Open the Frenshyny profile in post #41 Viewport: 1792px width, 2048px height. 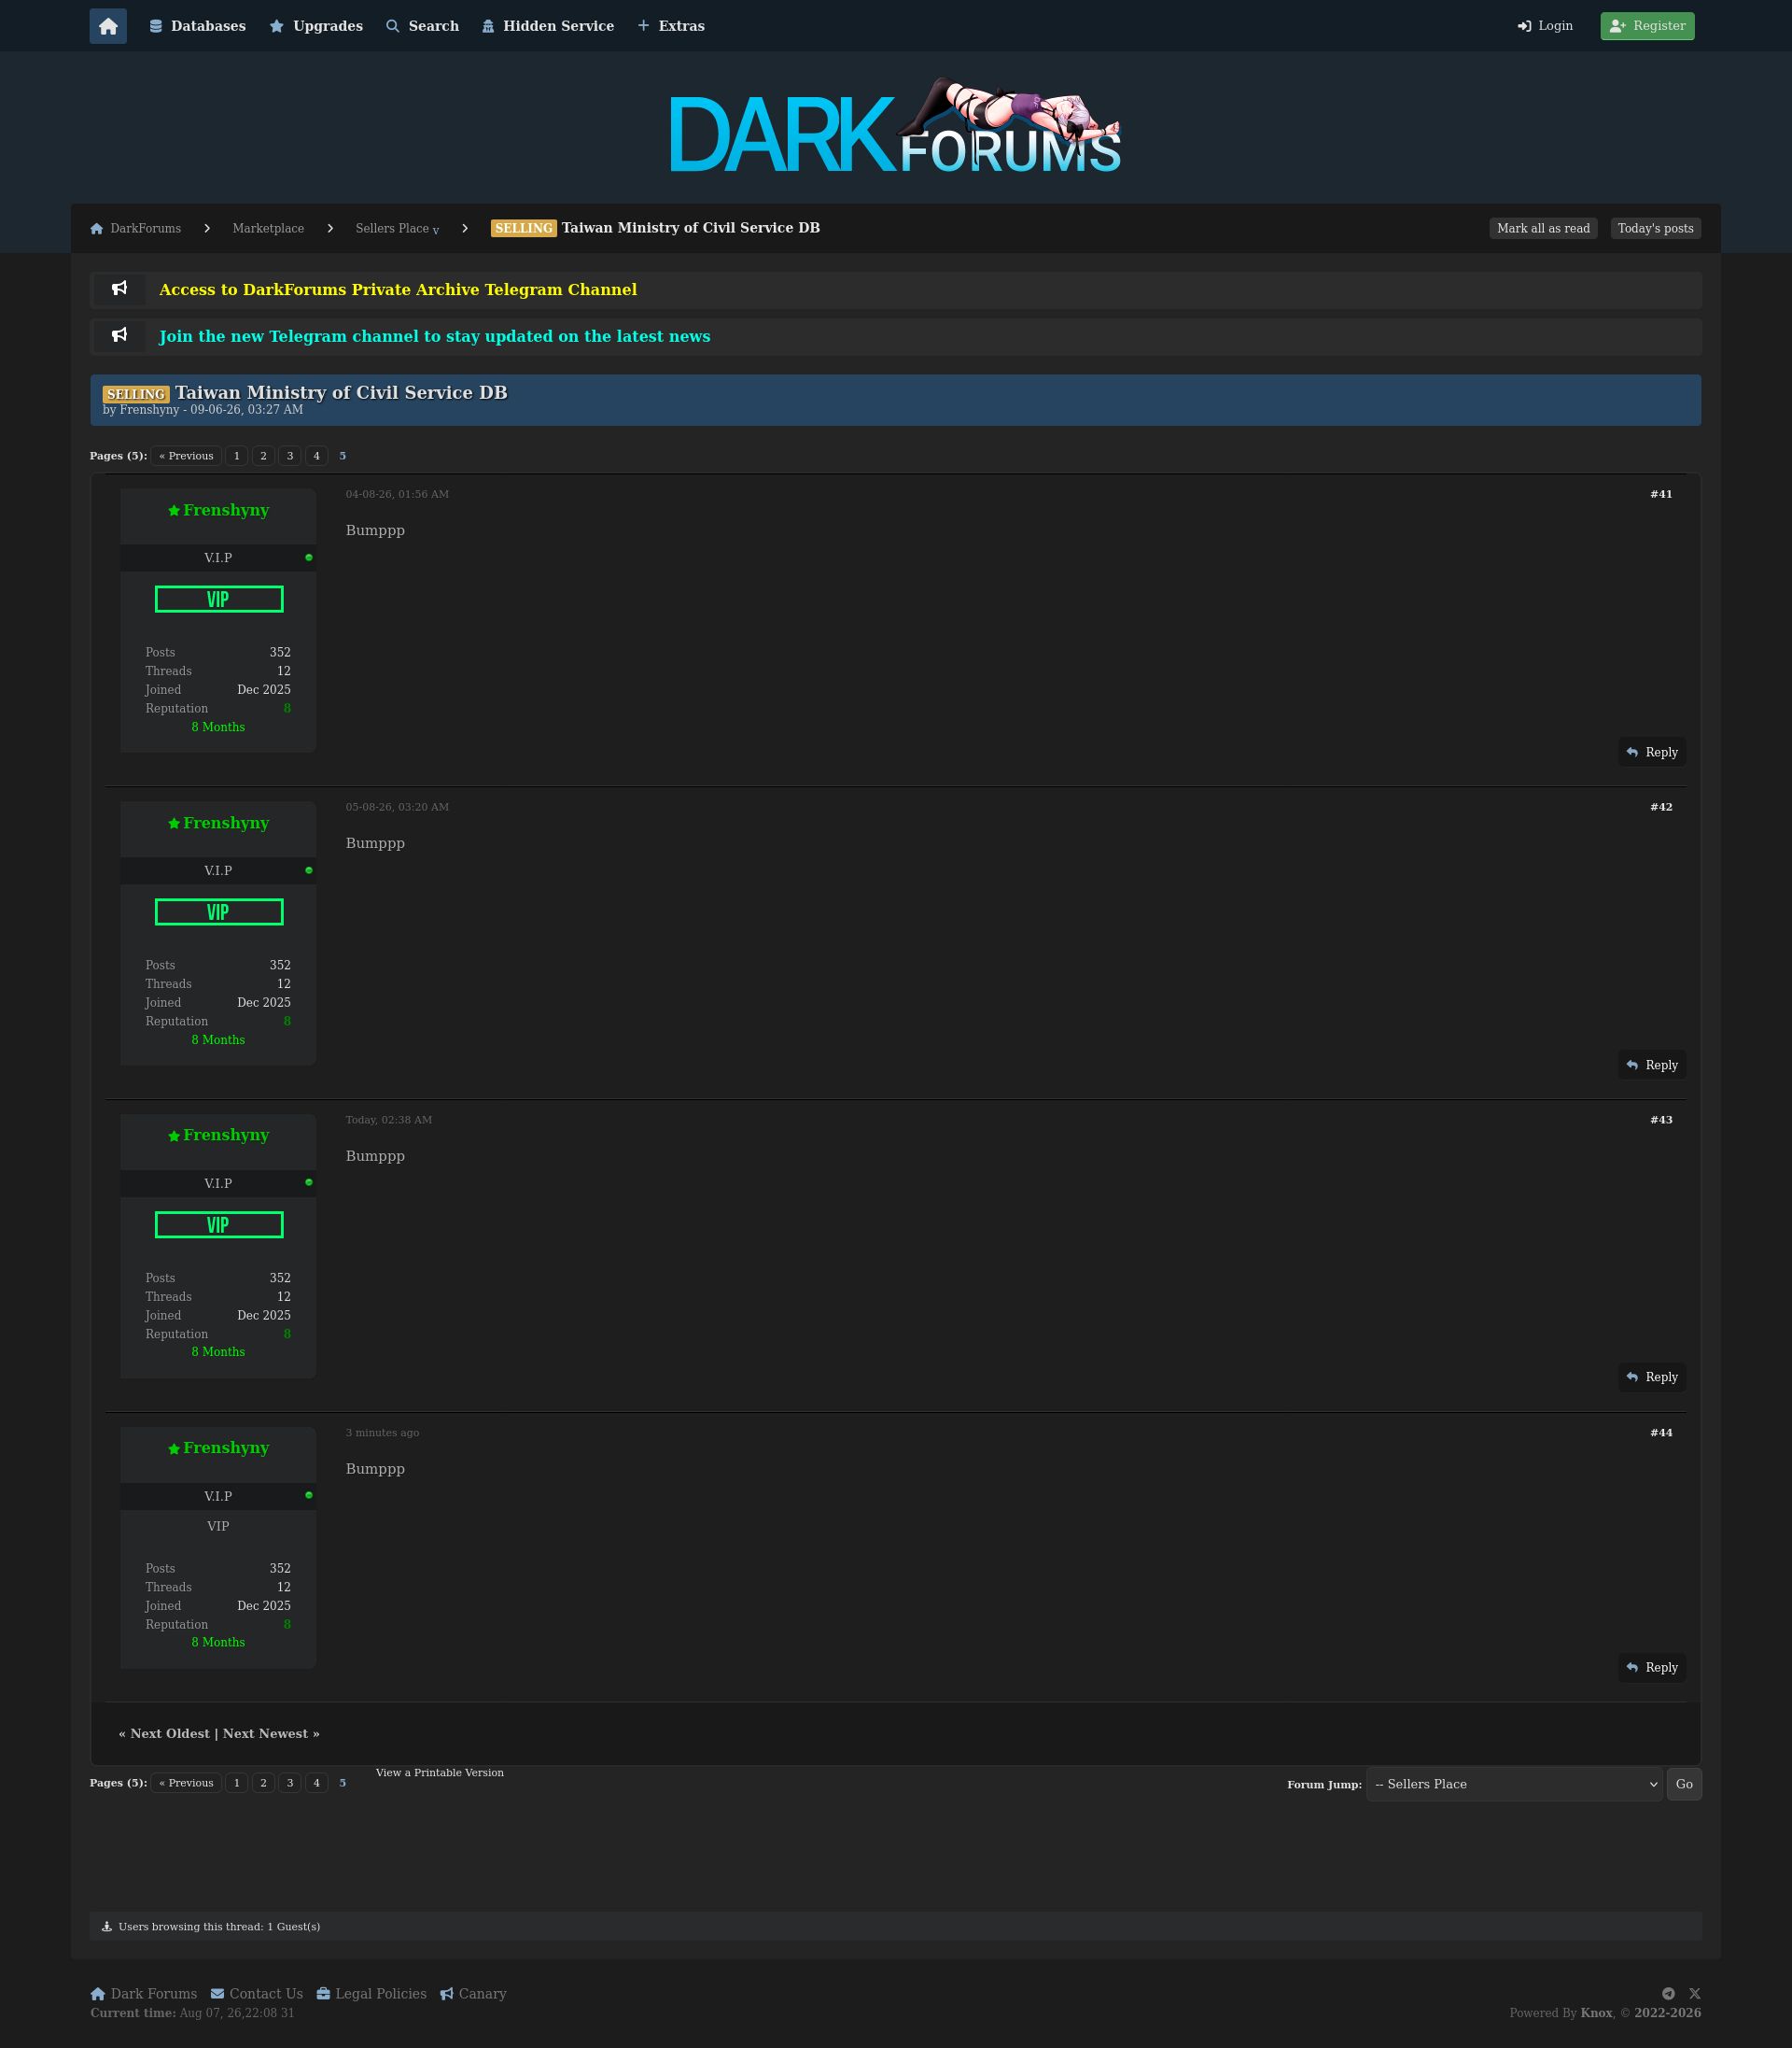(226, 510)
